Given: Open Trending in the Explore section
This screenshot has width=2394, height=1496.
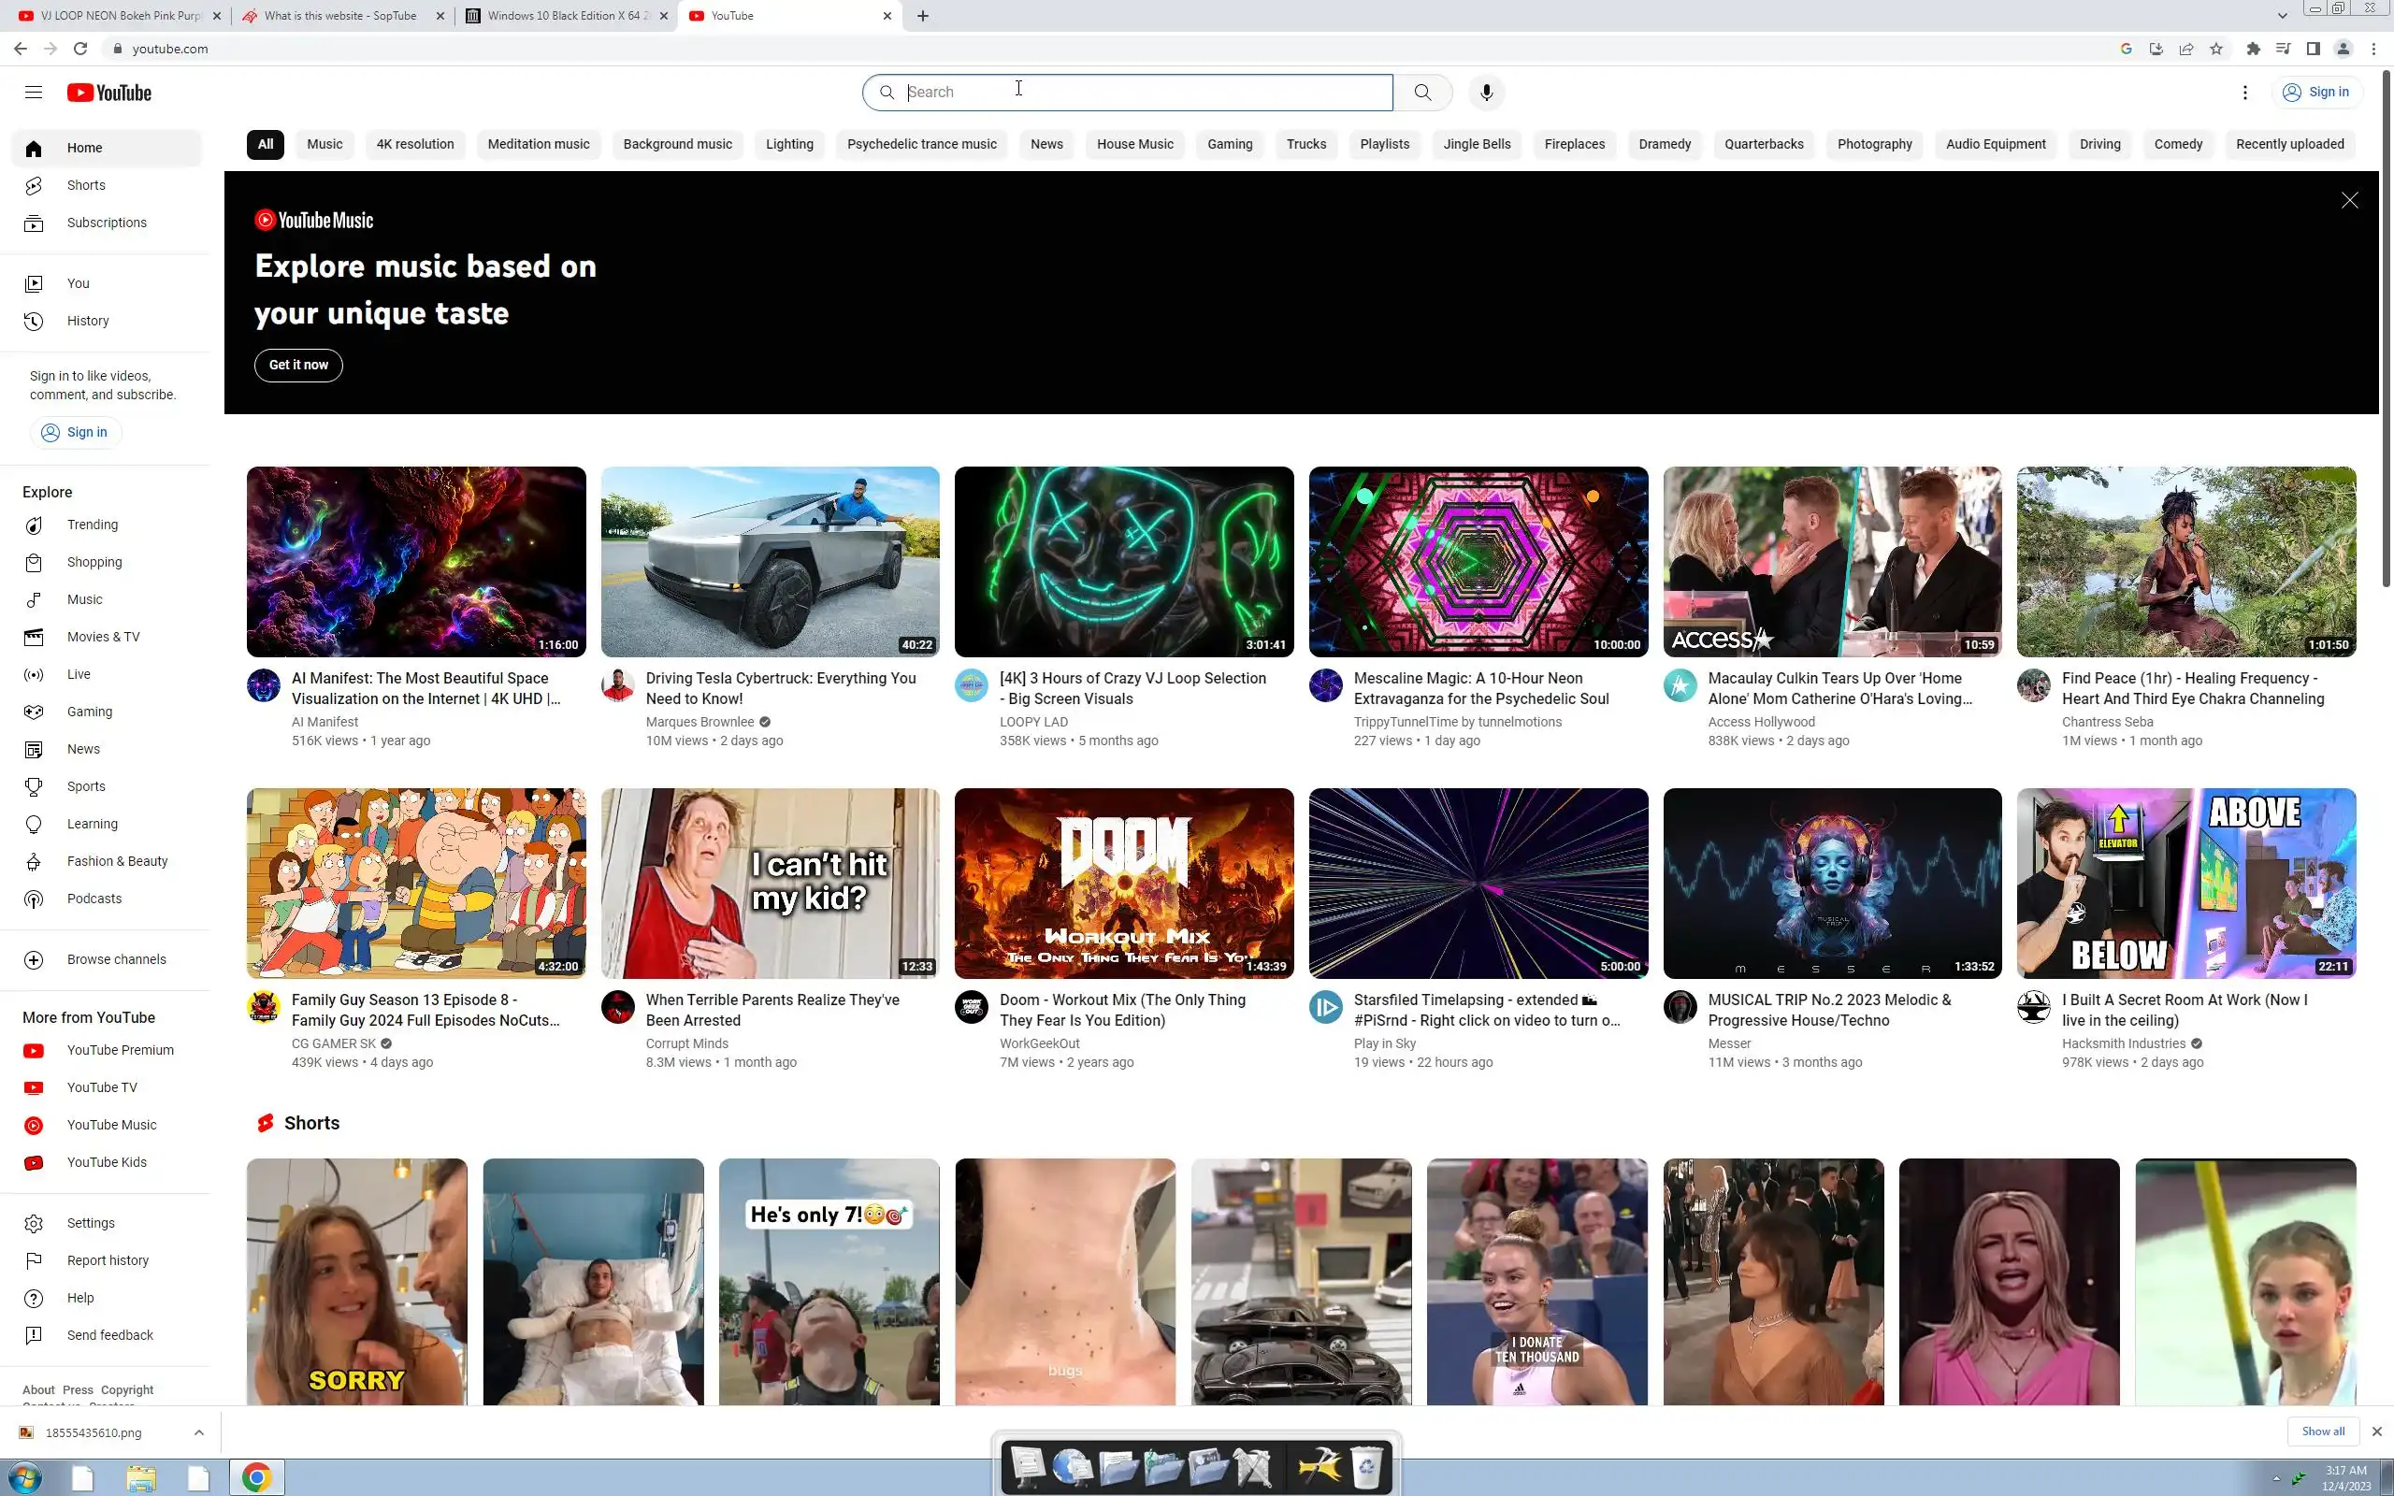Looking at the screenshot, I should (92, 525).
